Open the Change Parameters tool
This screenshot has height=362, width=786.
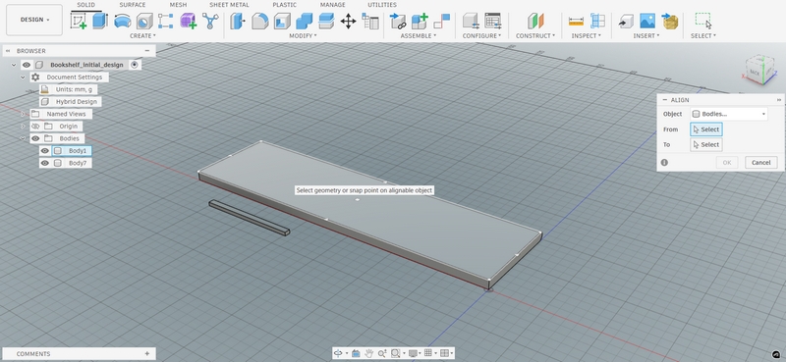[x=370, y=21]
